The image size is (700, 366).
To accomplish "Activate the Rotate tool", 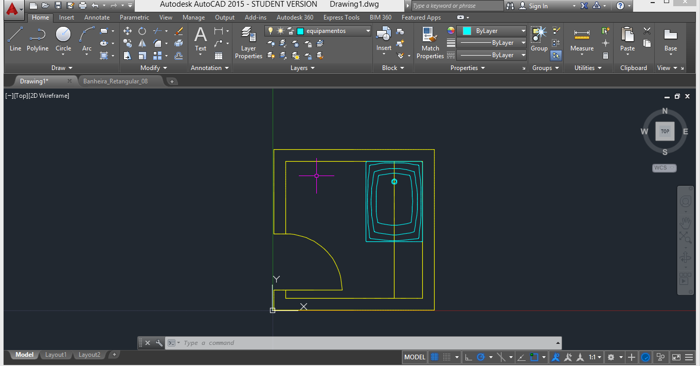I will pyautogui.click(x=142, y=31).
